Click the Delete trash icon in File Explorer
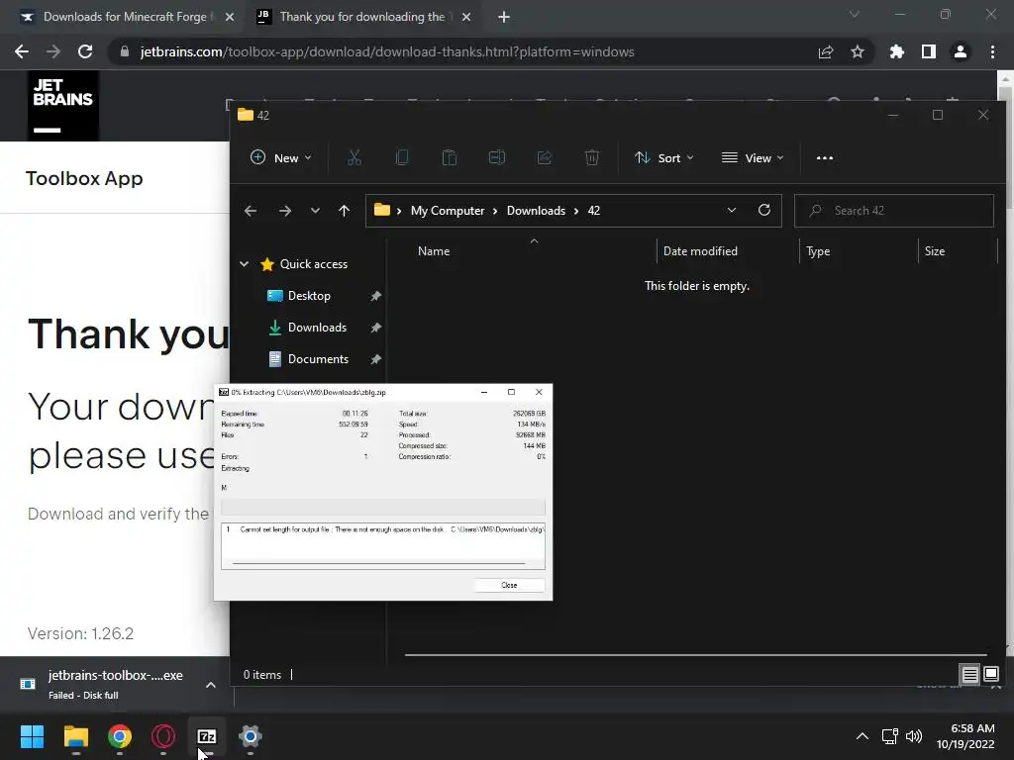 click(x=592, y=157)
